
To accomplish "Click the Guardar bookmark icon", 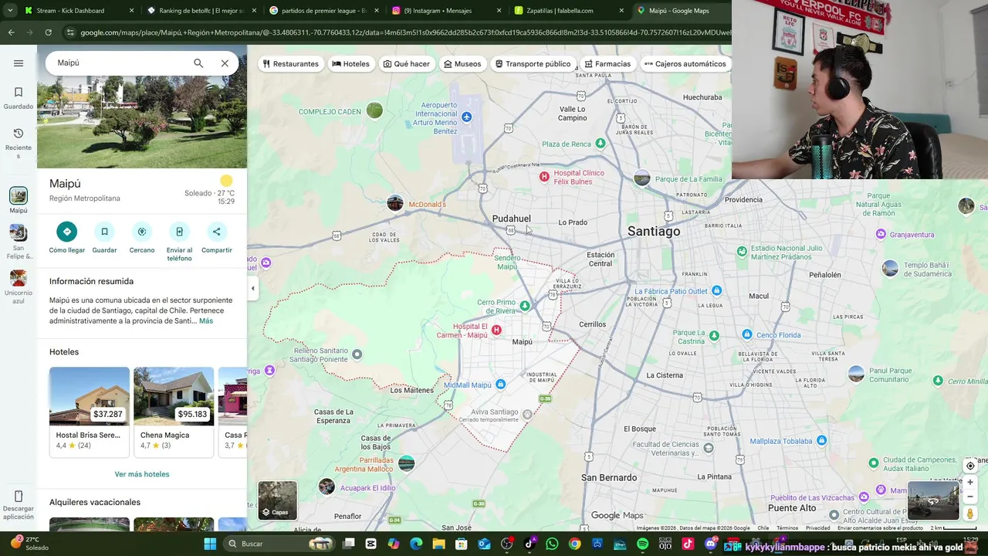I will [x=104, y=232].
